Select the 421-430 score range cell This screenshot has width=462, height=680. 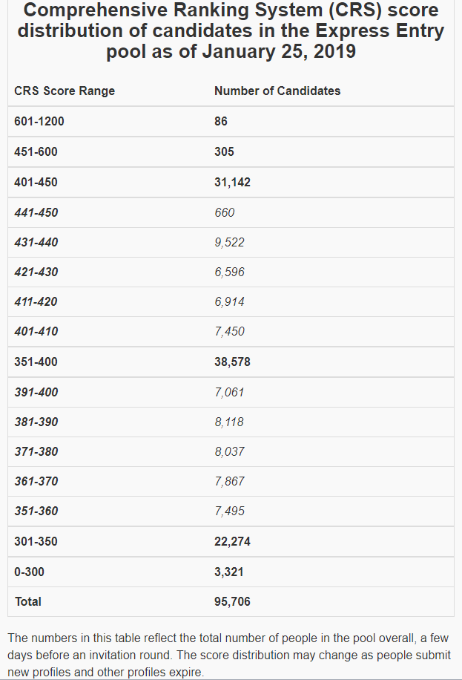[36, 272]
